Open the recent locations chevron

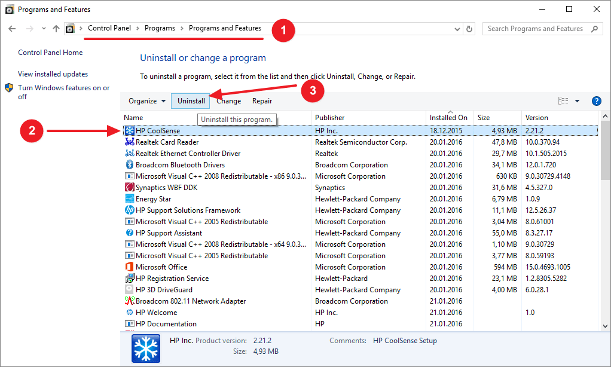[44, 29]
